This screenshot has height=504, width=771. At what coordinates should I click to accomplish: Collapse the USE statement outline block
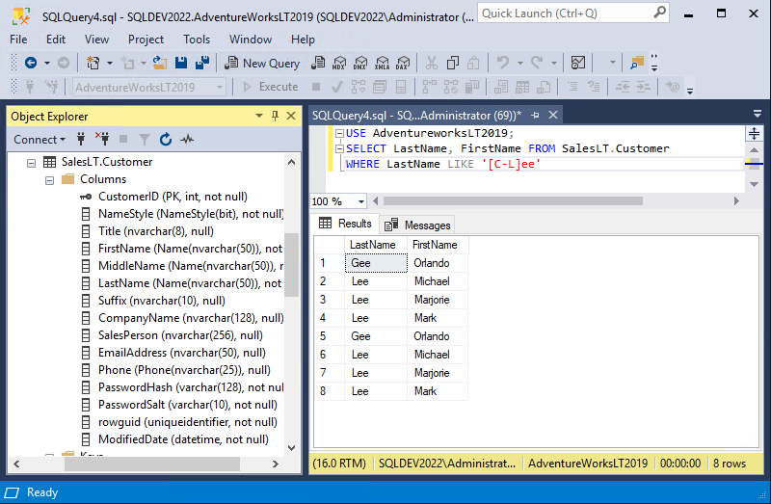coord(339,133)
